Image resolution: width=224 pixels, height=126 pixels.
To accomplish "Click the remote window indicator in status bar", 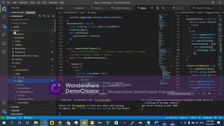I will [x=3, y=118].
